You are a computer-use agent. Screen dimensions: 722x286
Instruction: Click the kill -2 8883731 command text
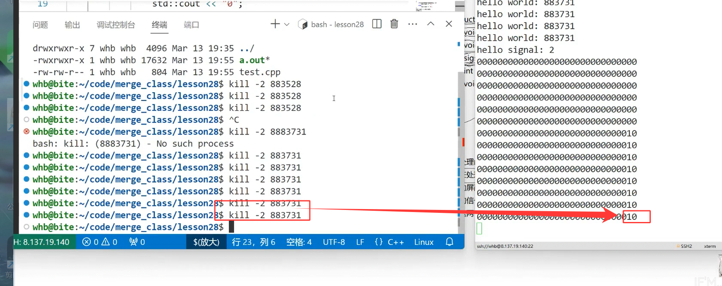268,132
